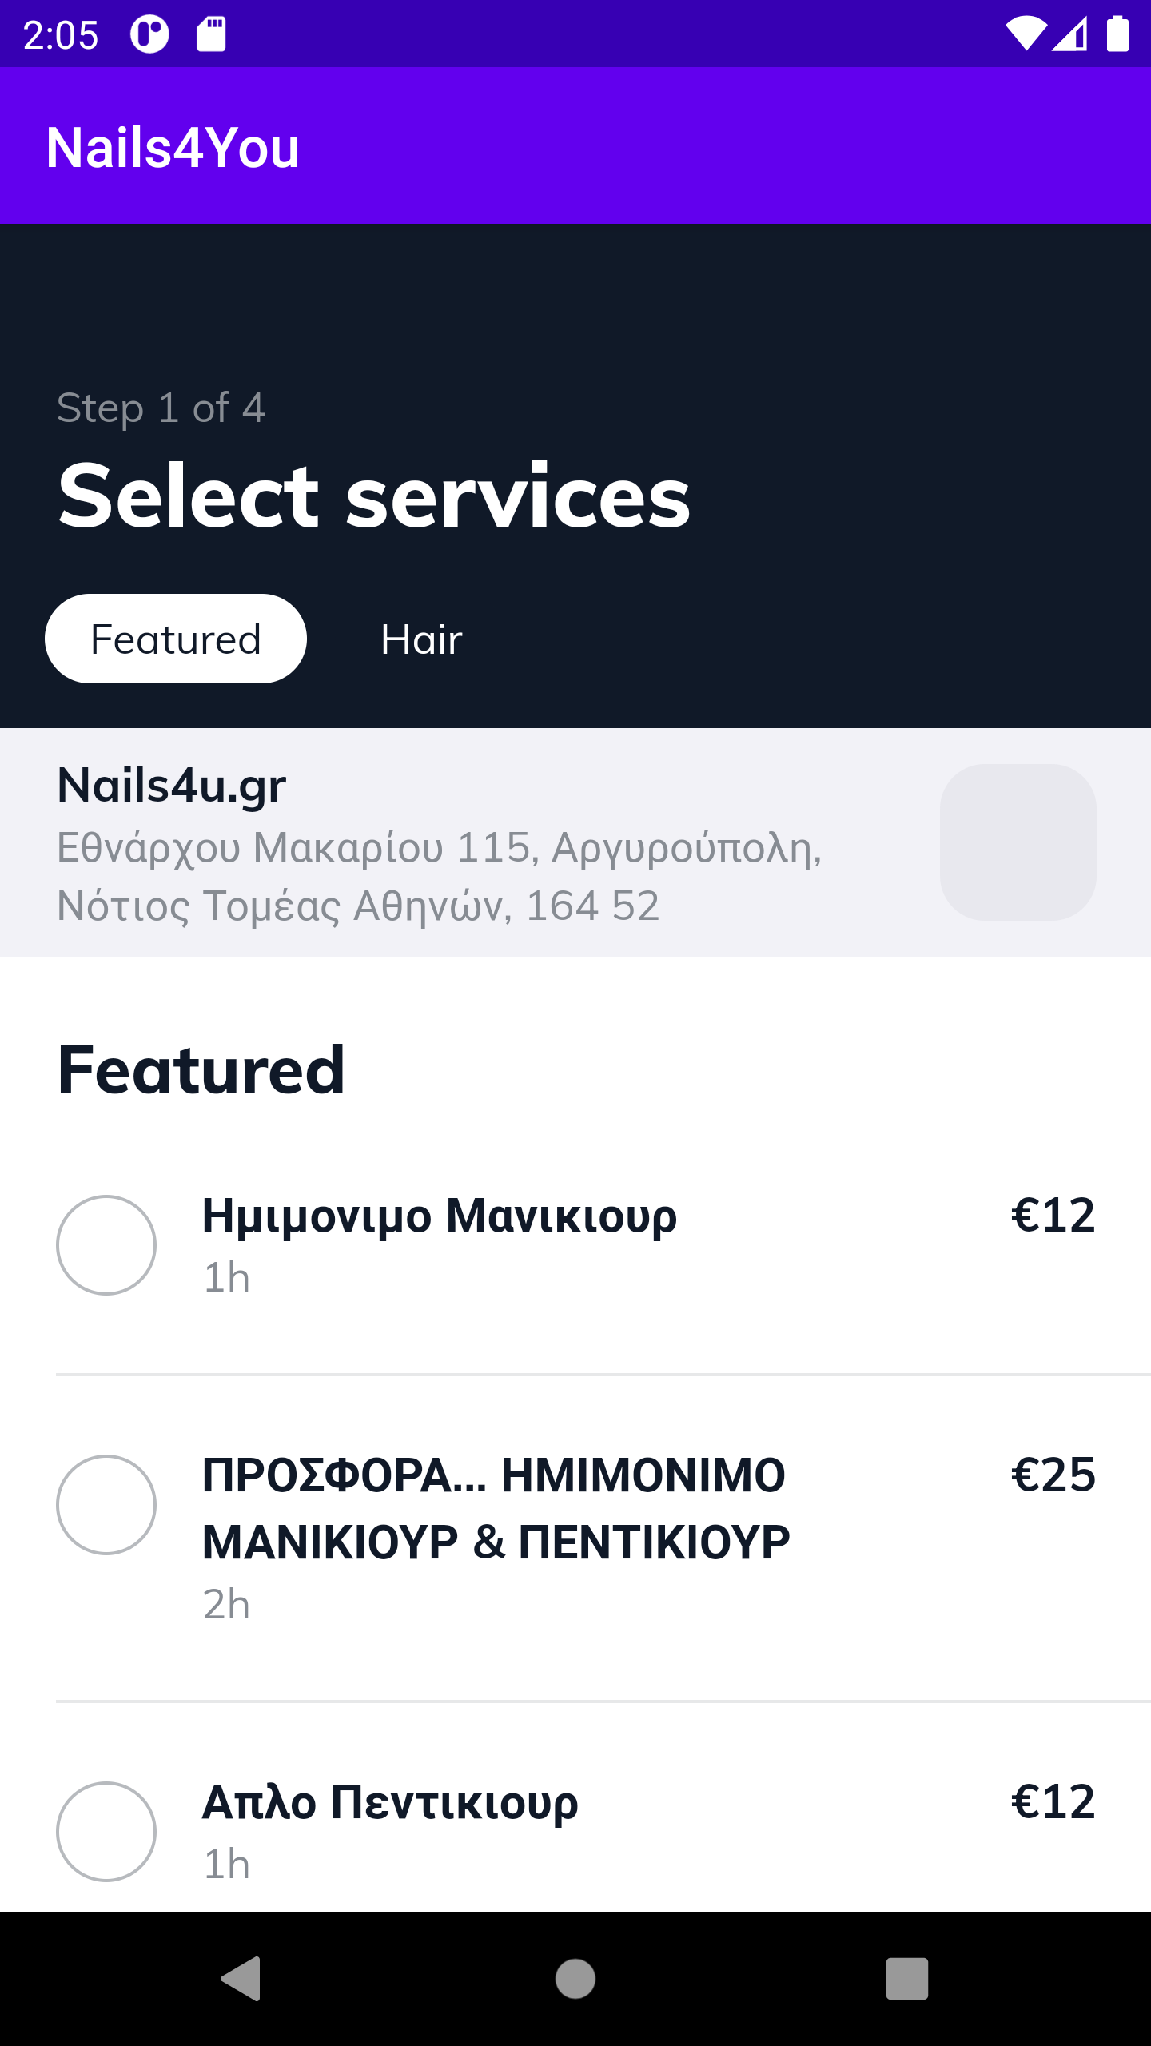Open the Nails4u.gr salon thumbnail image
Screen dimensions: 1151x2046
(x=1018, y=842)
